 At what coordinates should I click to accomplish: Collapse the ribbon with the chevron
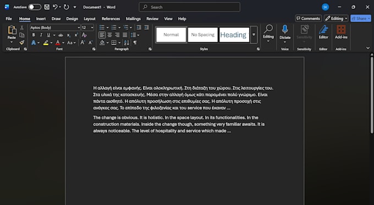368,48
